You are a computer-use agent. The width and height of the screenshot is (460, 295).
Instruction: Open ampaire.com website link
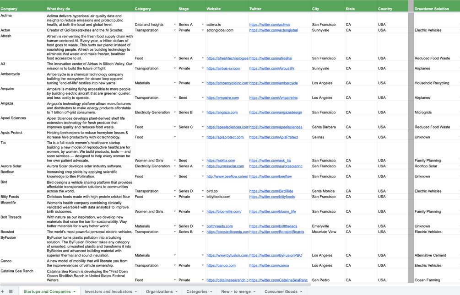[222, 98]
